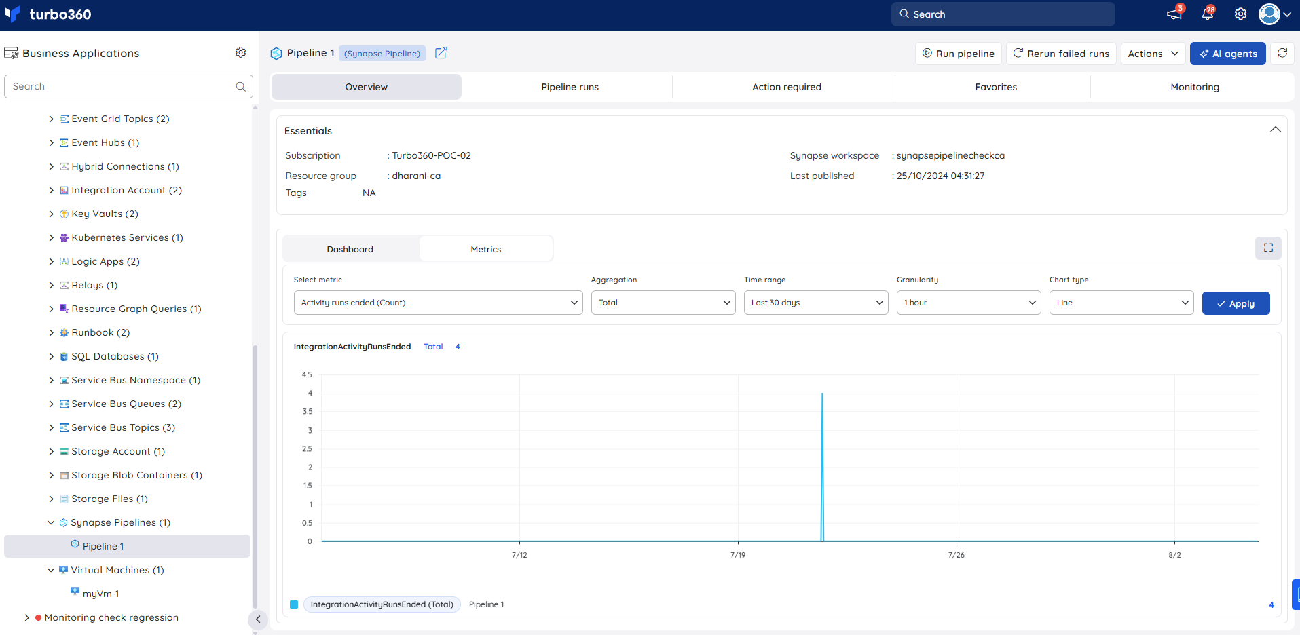Click the turbo360 logo

pos(48,14)
